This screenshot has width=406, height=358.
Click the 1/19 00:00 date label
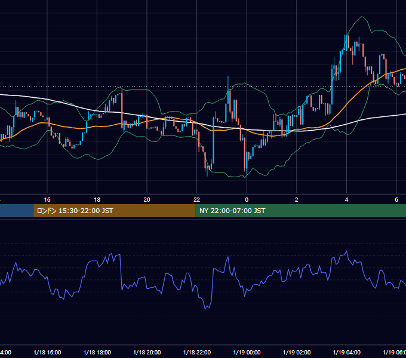[x=247, y=352]
